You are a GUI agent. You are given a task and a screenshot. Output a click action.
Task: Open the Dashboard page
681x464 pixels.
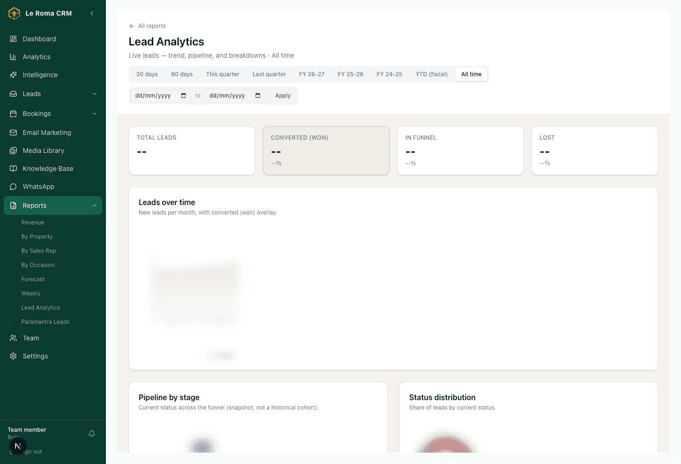pos(53,39)
